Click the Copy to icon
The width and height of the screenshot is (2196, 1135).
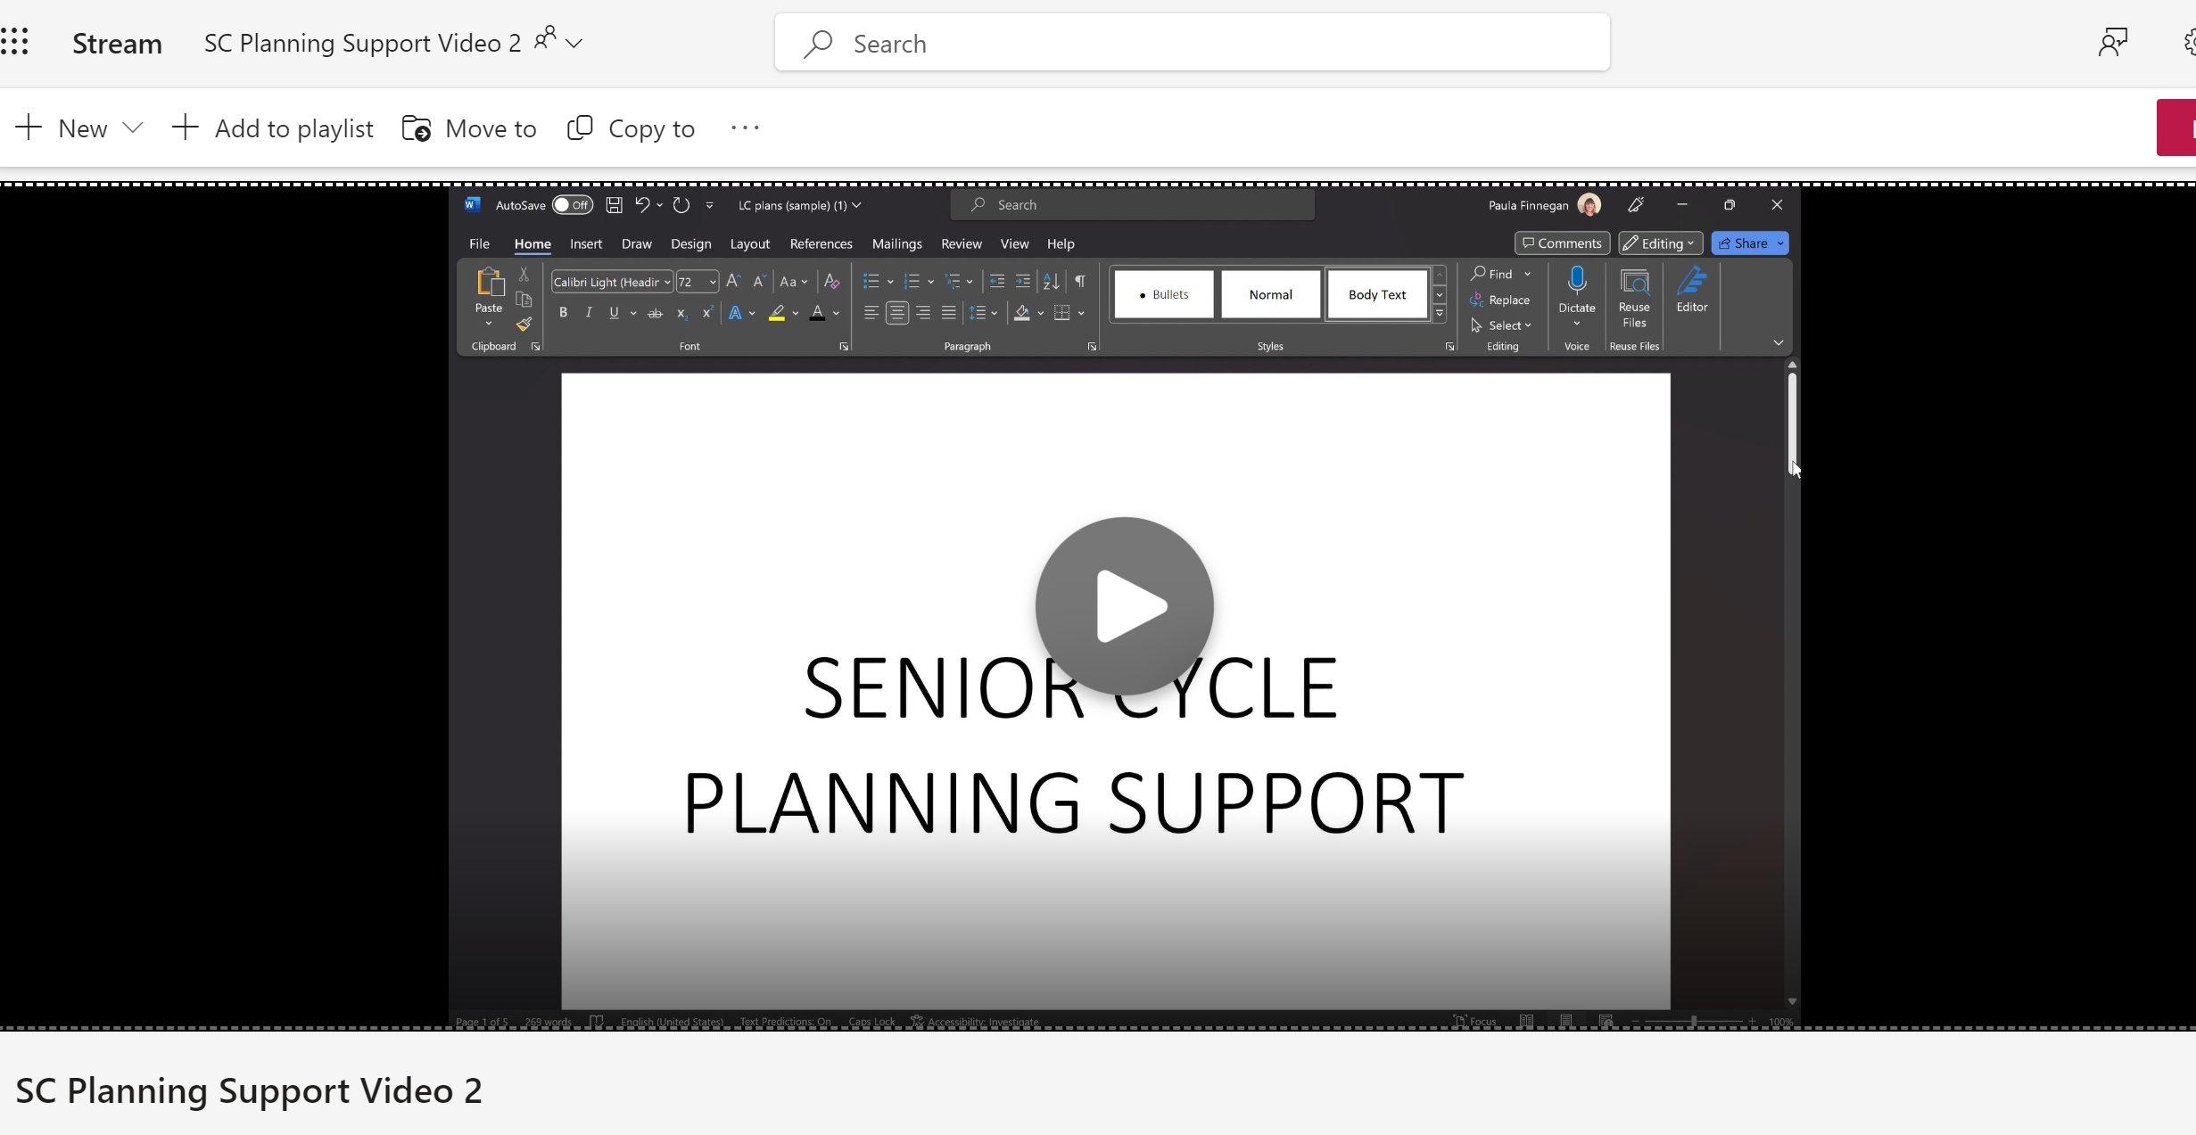(580, 128)
